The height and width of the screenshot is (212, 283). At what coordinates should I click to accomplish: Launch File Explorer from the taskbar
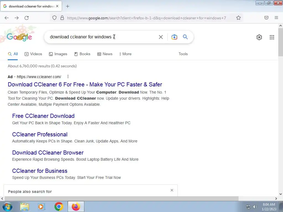click(x=25, y=207)
